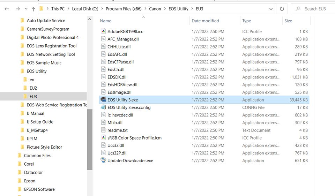Screen dimensions: 335x196
Task: Click the folder icon in address bar
Action: coord(42,8)
